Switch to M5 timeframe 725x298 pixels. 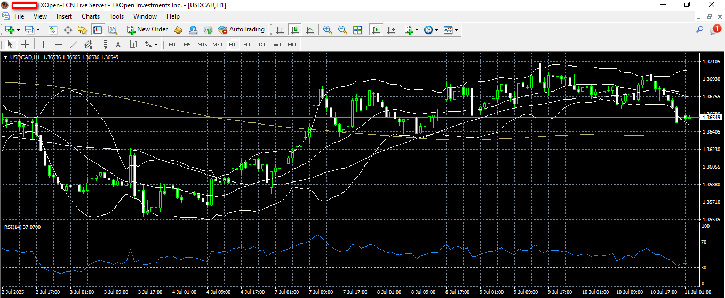[187, 44]
